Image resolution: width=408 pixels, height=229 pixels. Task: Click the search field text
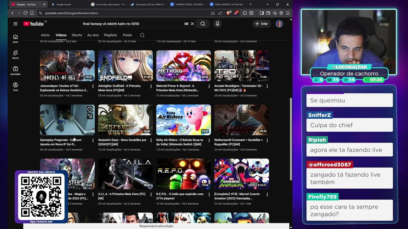pos(111,24)
